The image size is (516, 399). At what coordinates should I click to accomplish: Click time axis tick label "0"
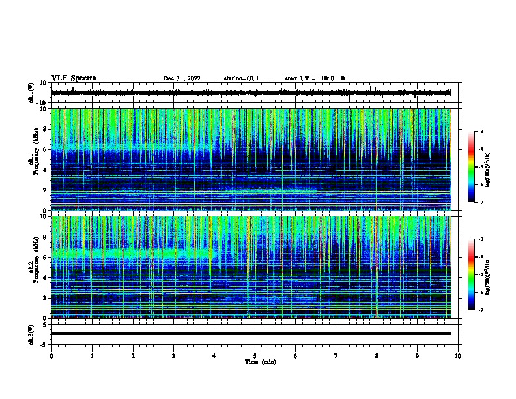click(51, 356)
